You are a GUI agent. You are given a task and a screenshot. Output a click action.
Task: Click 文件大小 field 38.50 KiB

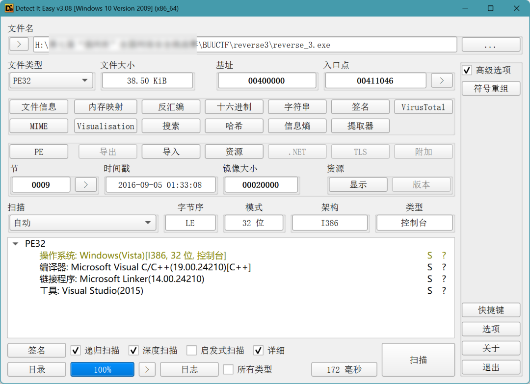click(147, 80)
